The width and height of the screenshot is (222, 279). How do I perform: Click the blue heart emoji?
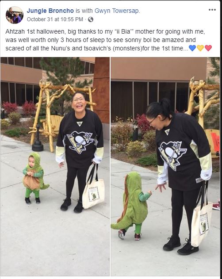click(x=192, y=48)
